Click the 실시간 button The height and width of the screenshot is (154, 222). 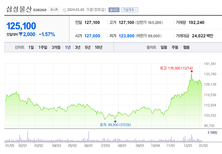[x=114, y=10]
